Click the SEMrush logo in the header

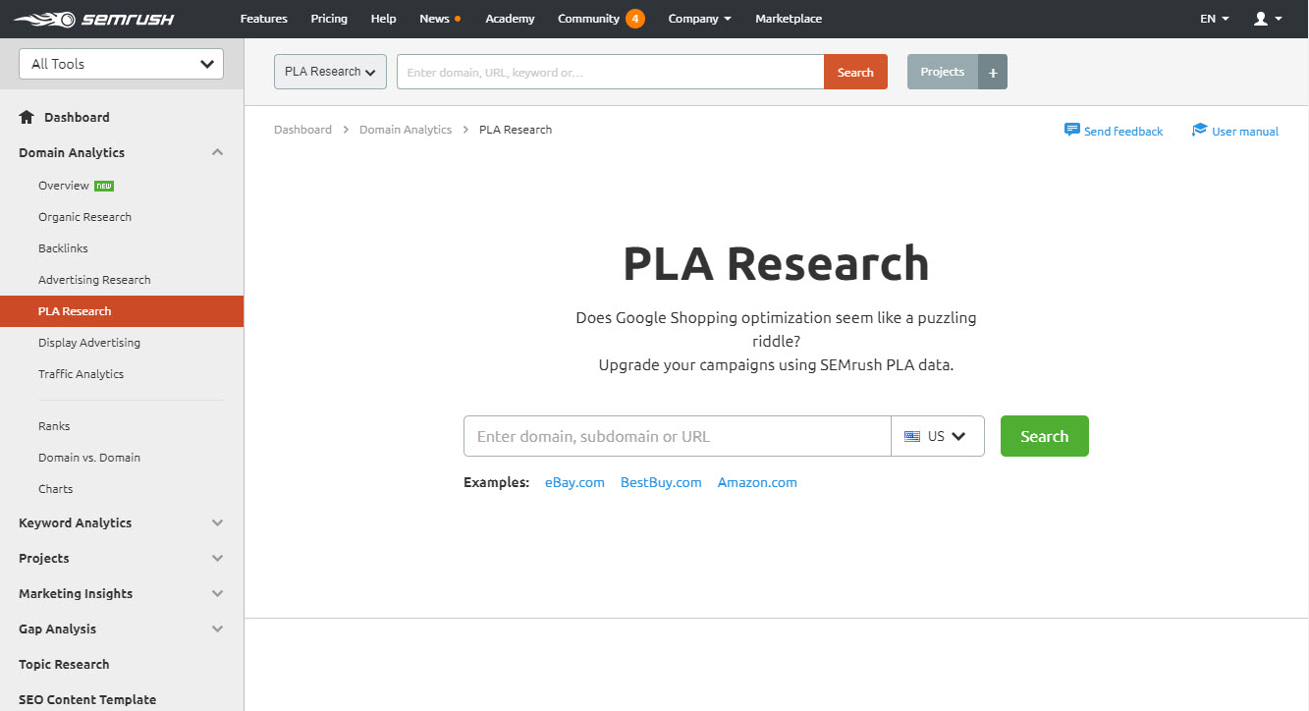[x=94, y=18]
